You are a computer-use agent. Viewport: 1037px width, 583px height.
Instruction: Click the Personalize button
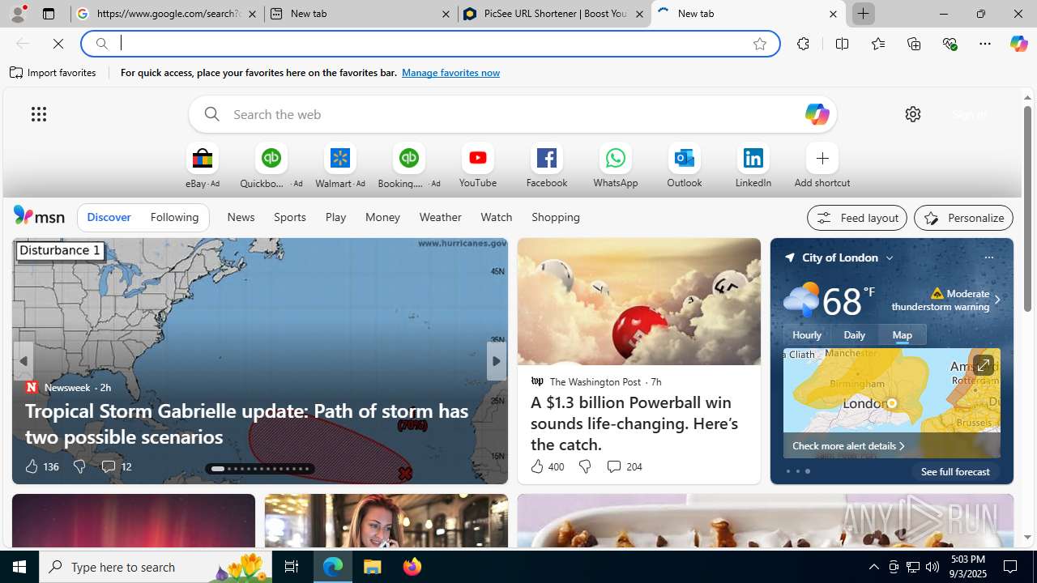[963, 218]
